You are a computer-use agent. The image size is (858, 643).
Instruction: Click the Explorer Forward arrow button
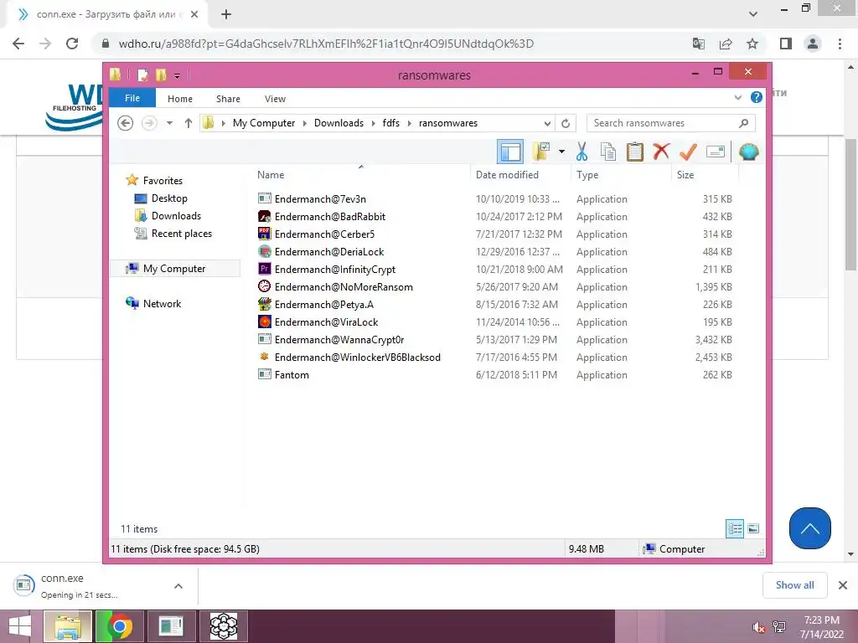(x=149, y=123)
